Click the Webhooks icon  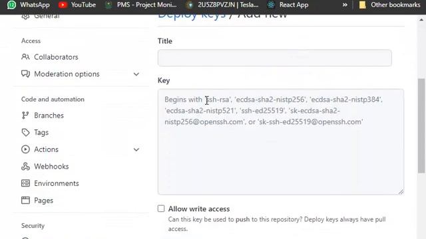25,167
